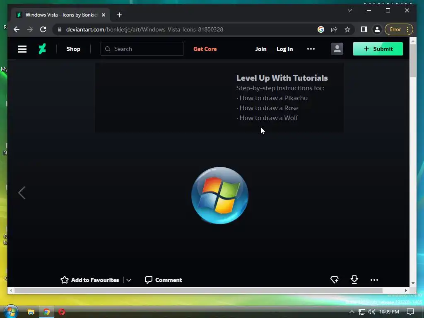Open the three-dot more menu in header
The image size is (424, 318).
[x=311, y=49]
